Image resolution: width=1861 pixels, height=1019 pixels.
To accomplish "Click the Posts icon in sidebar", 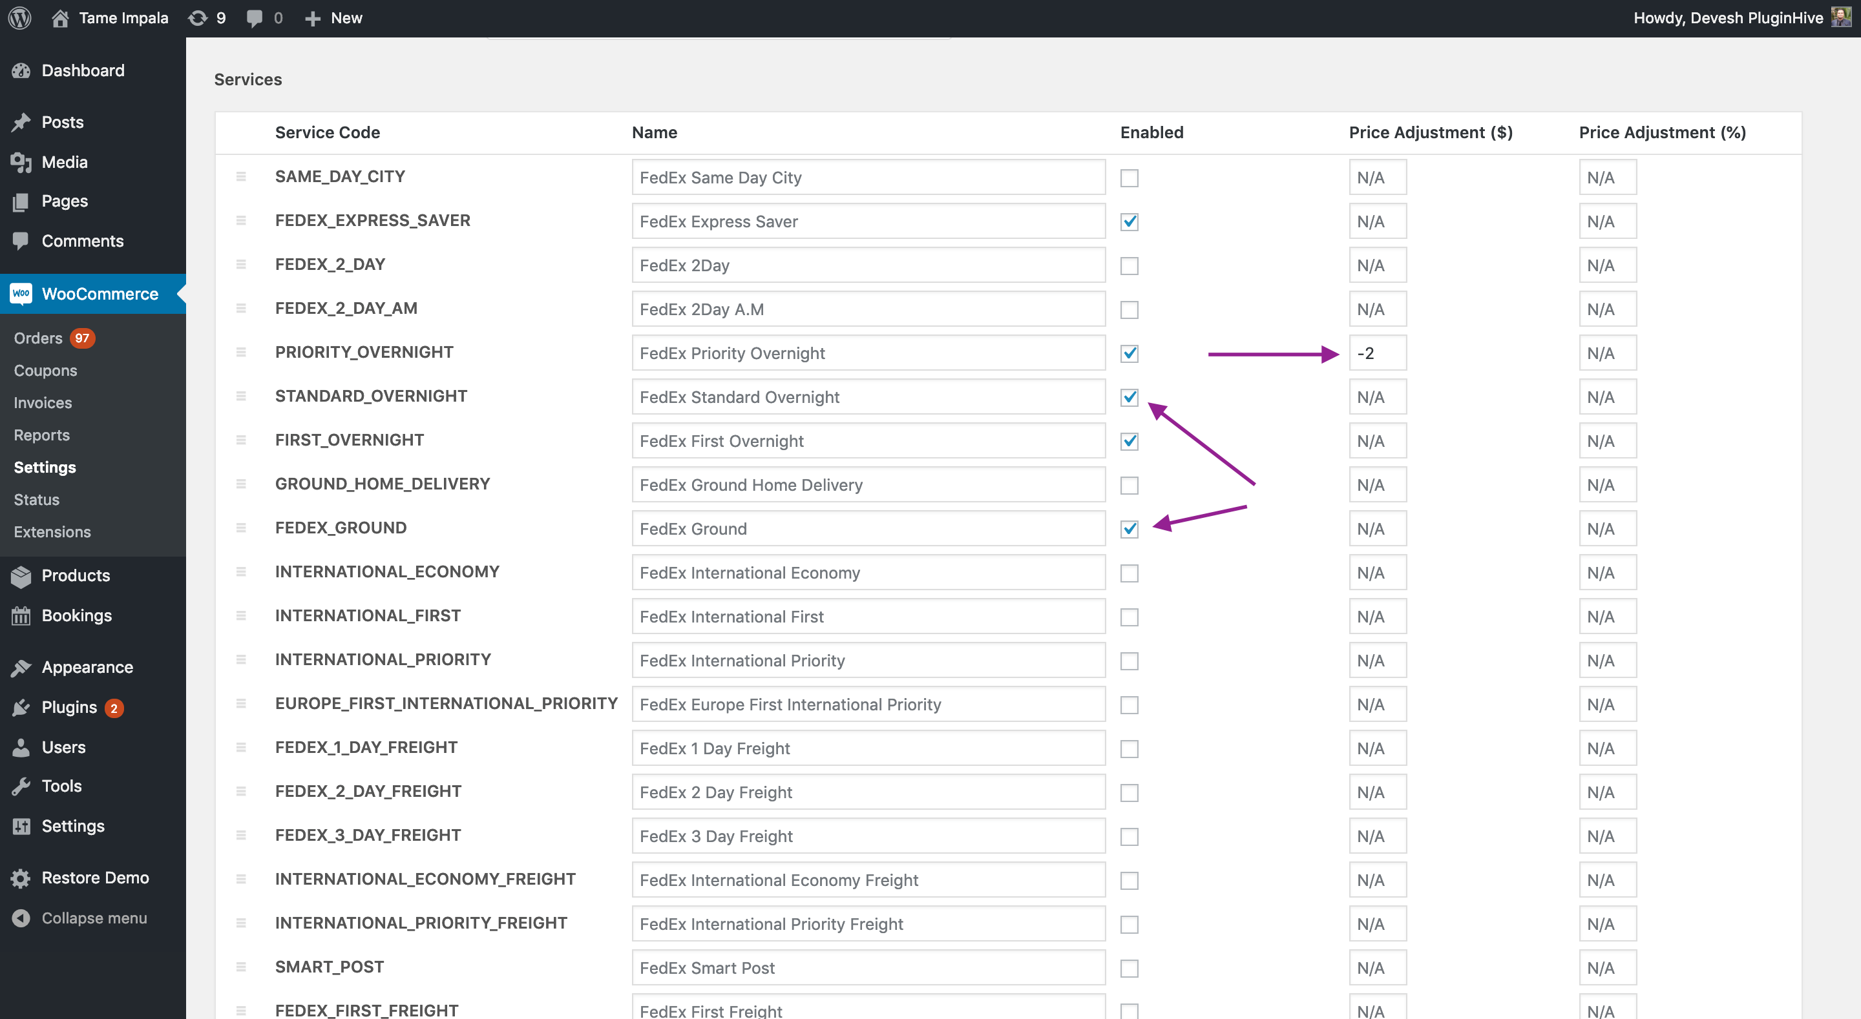I will tap(21, 122).
